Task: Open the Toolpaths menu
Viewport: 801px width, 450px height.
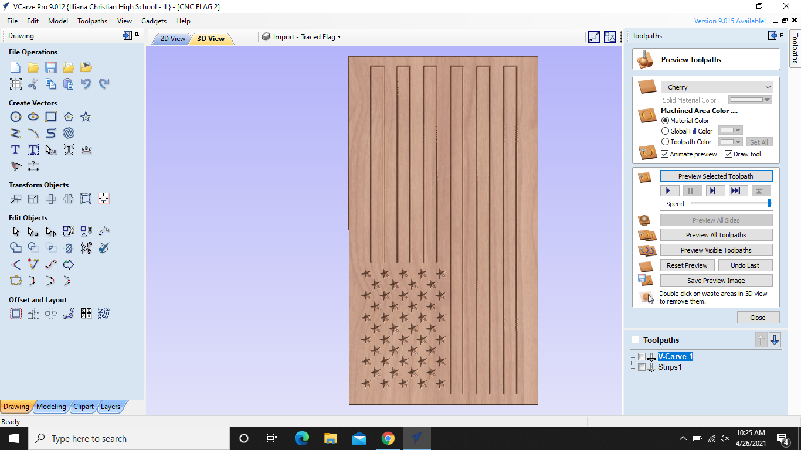Action: (x=92, y=21)
